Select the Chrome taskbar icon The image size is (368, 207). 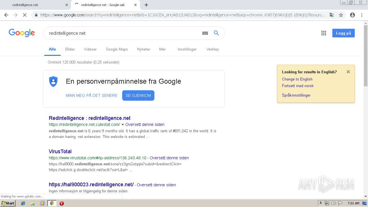pyautogui.click(x=52, y=203)
